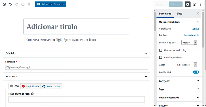Check Fixar no topo do blog
Image resolution: width=206 pixels, height=107 pixels.
[161, 50]
